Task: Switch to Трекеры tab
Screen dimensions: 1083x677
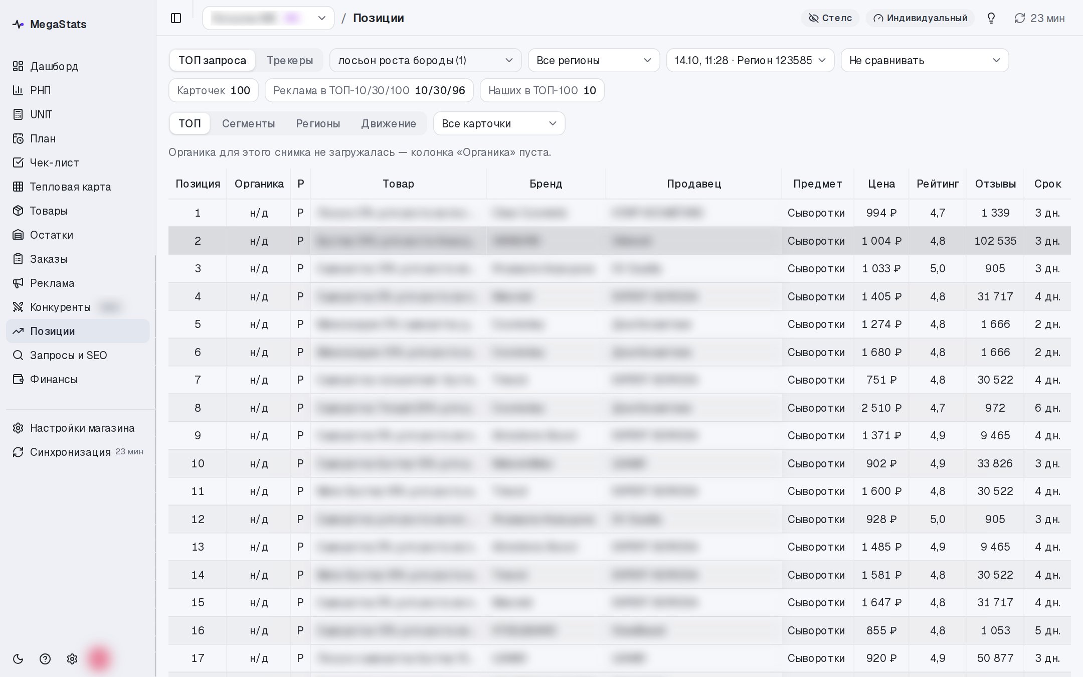Action: click(x=290, y=60)
